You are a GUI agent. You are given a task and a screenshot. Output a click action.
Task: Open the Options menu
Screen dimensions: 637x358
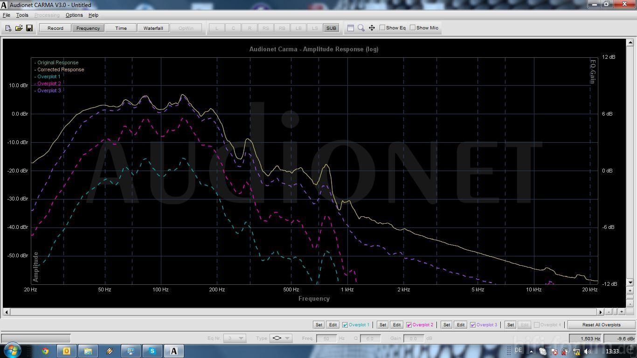point(74,15)
